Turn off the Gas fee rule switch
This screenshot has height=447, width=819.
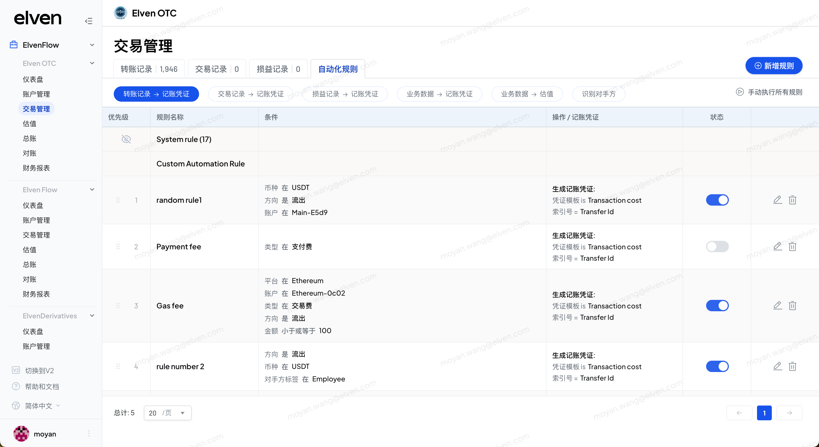click(x=717, y=305)
